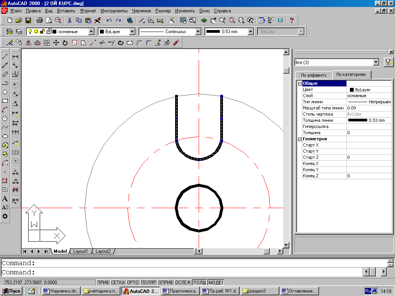Click the Explode dynamite icon

click(x=176, y=42)
